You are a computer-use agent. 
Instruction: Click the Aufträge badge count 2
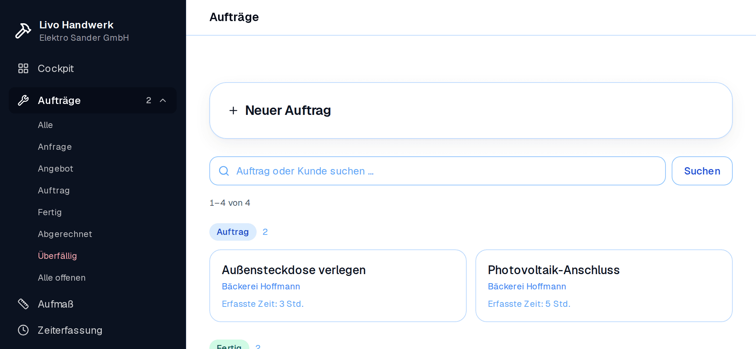tap(149, 100)
